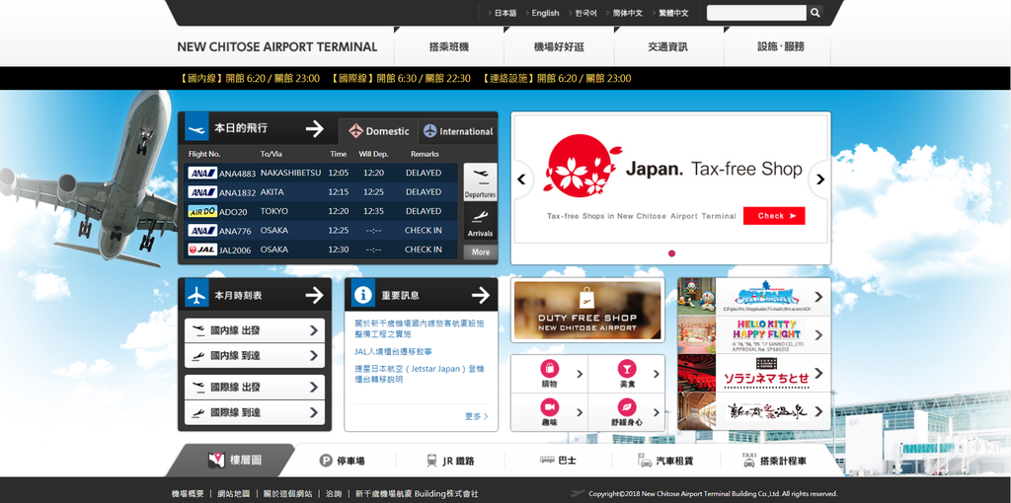Click the arrow next to 本月時刻表
Screen dimensions: 1011x503
(315, 296)
